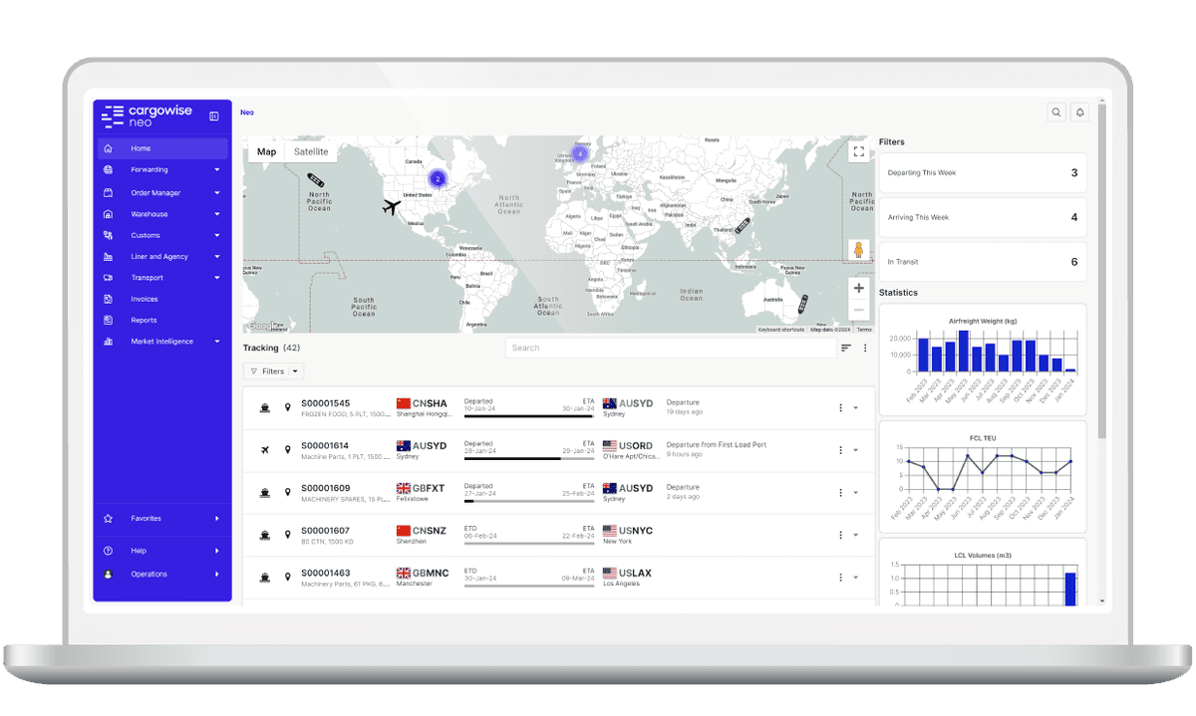Select the In Transit filter card
This screenshot has width=1196, height=716.
(982, 262)
